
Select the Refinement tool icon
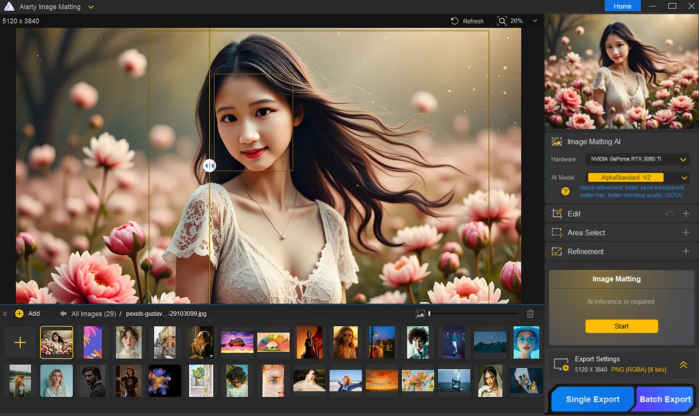click(x=558, y=251)
